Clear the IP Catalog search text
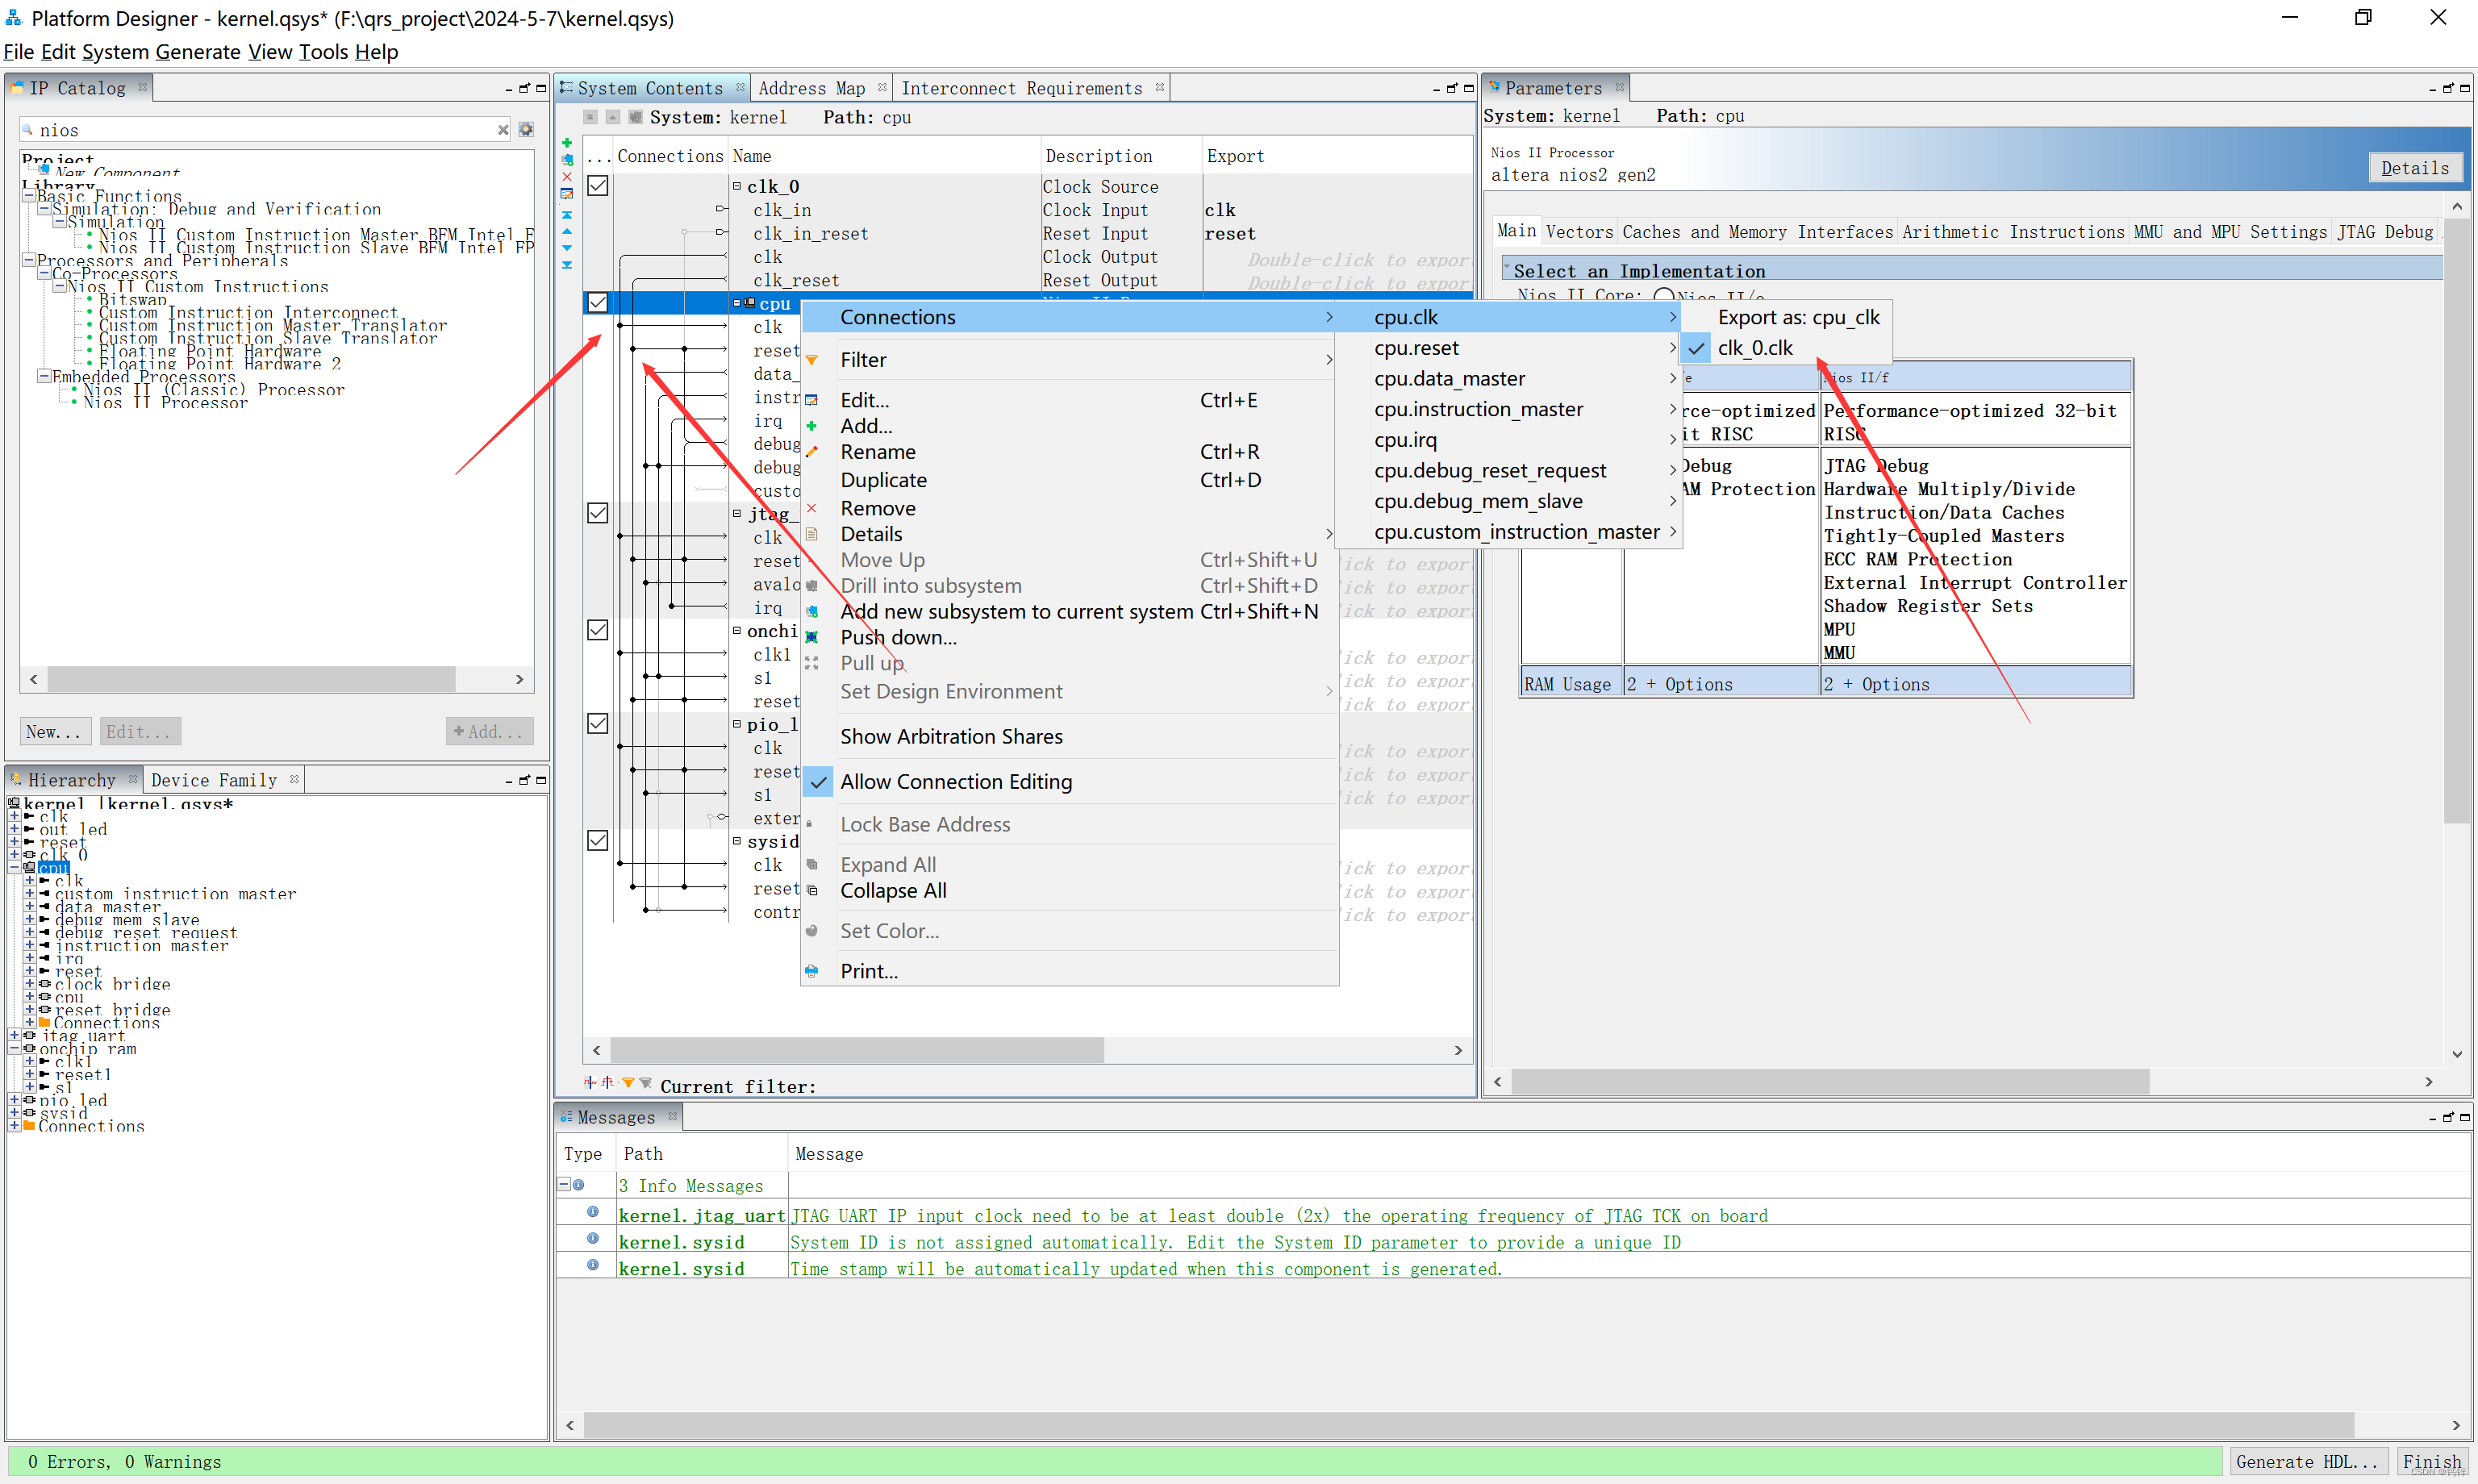This screenshot has height=1484, width=2478. pyautogui.click(x=503, y=130)
